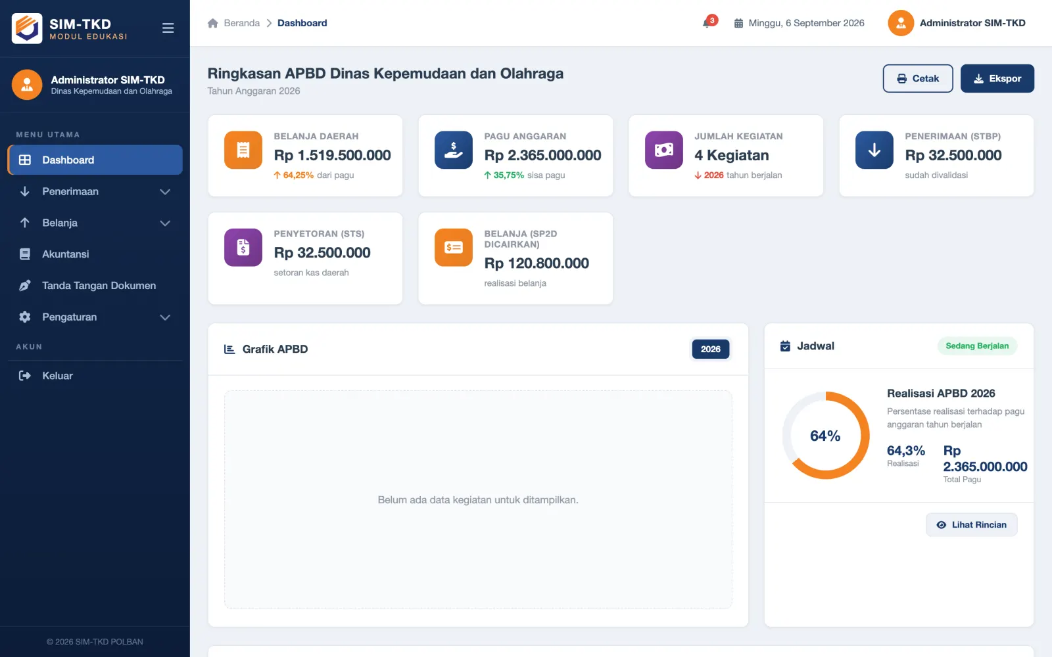Click the Akuntansi book icon
The image size is (1052, 657).
pos(25,254)
